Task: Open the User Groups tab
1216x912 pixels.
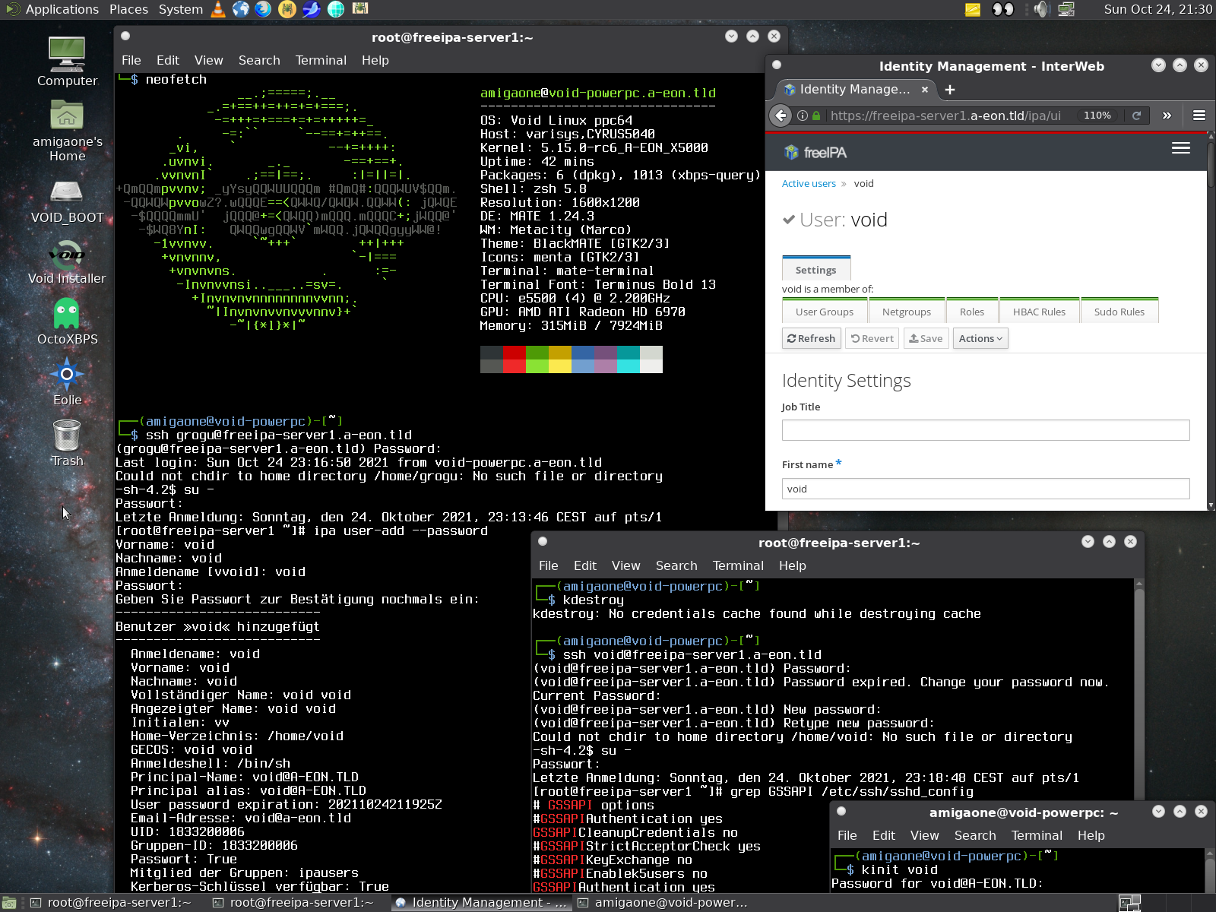Action: [825, 312]
